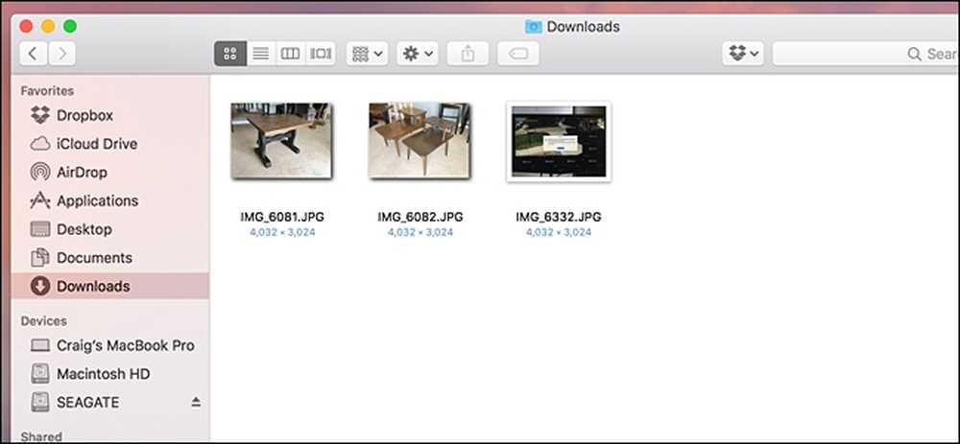Switch to icon view

[x=230, y=54]
